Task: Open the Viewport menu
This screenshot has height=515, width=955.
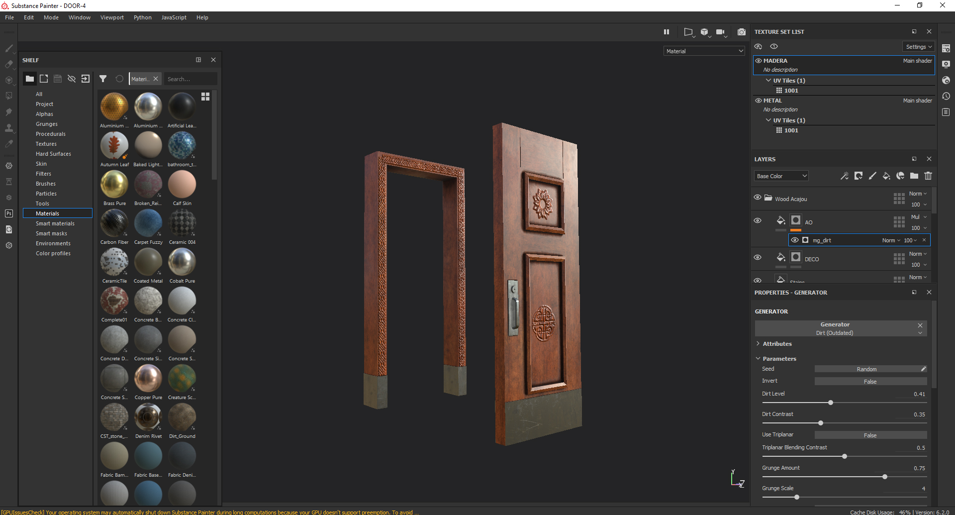Action: [112, 17]
